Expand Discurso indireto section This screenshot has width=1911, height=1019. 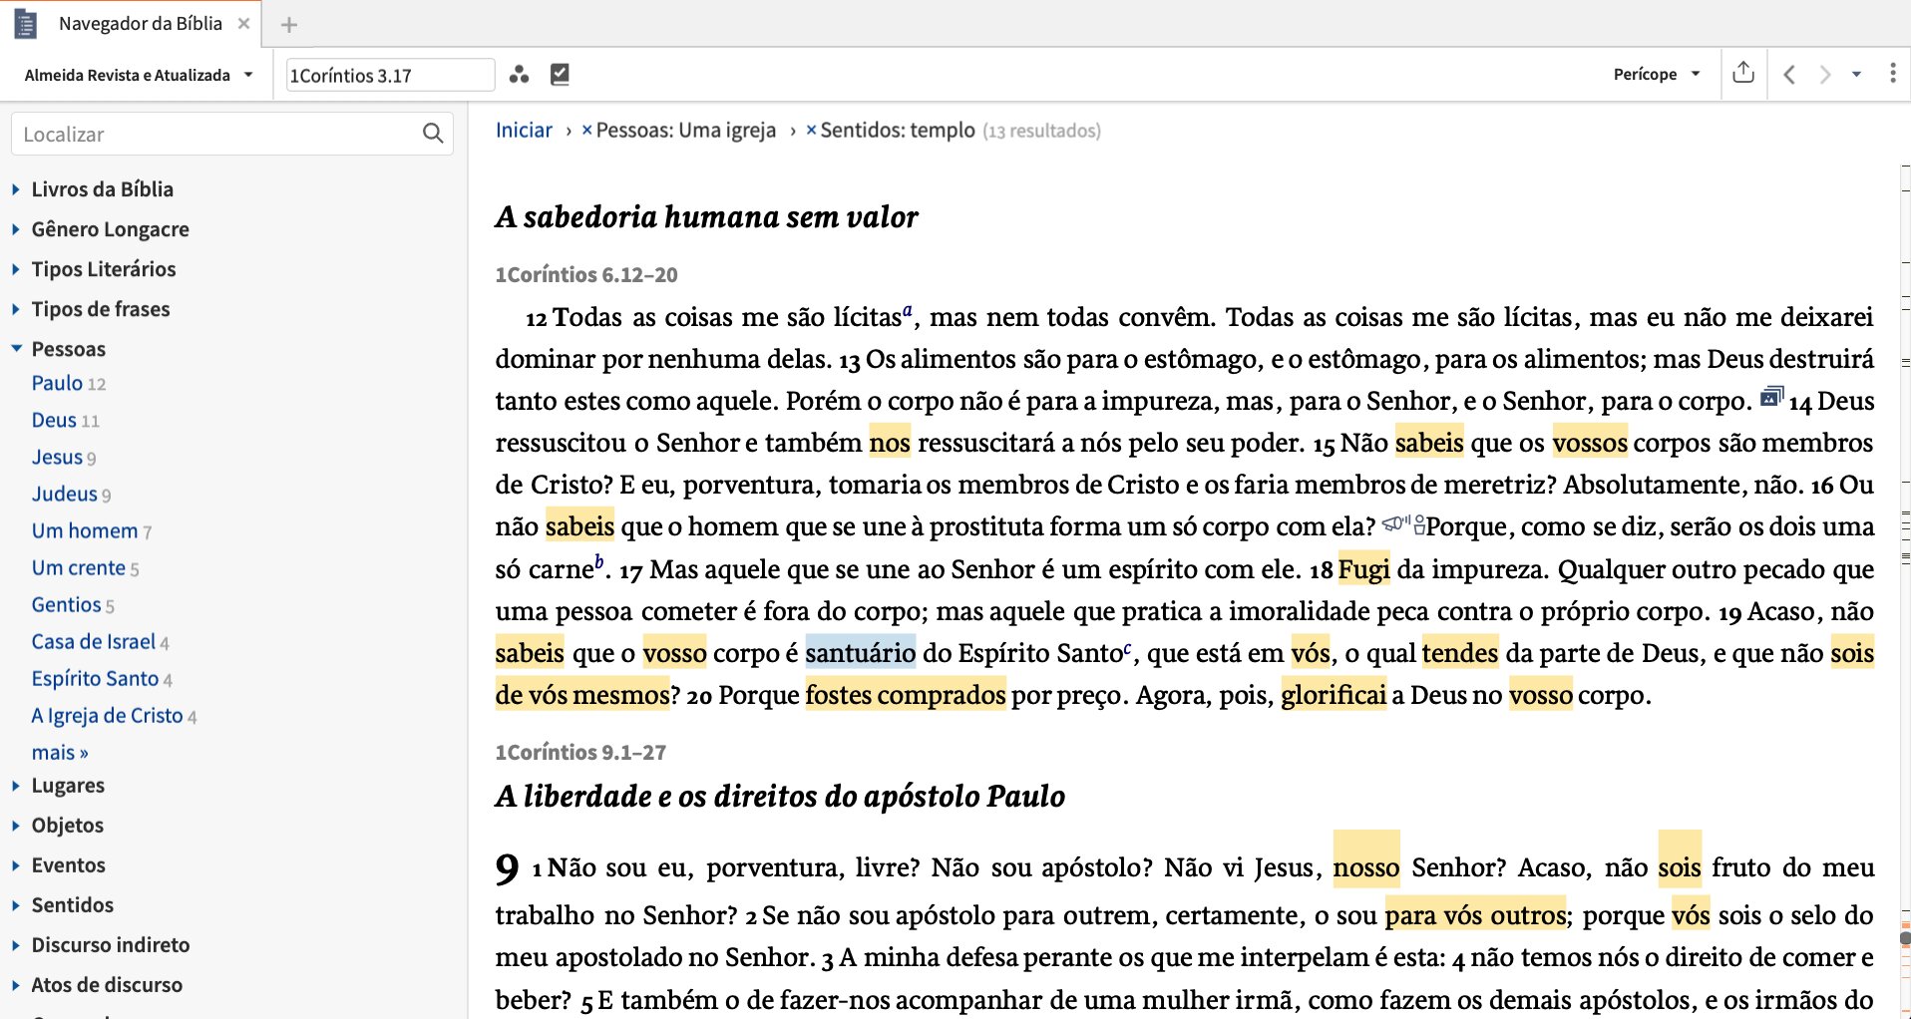pos(16,945)
